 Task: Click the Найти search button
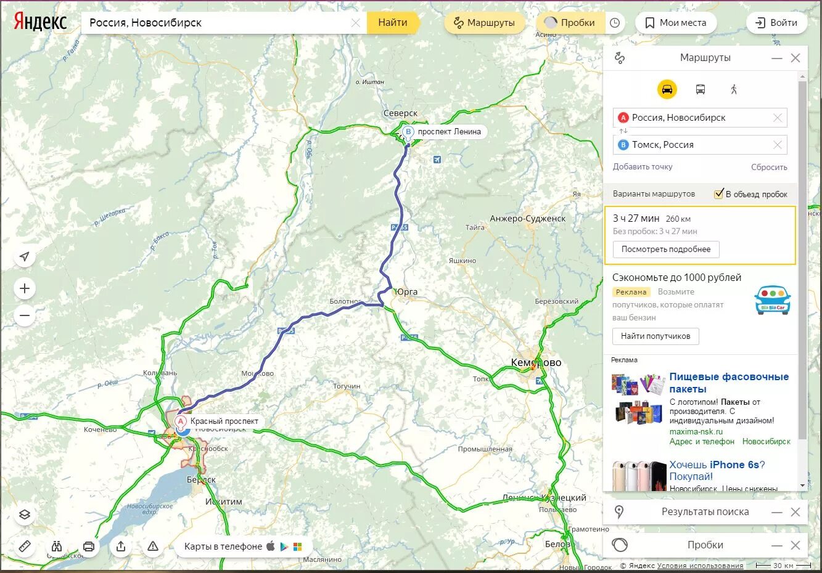click(393, 23)
